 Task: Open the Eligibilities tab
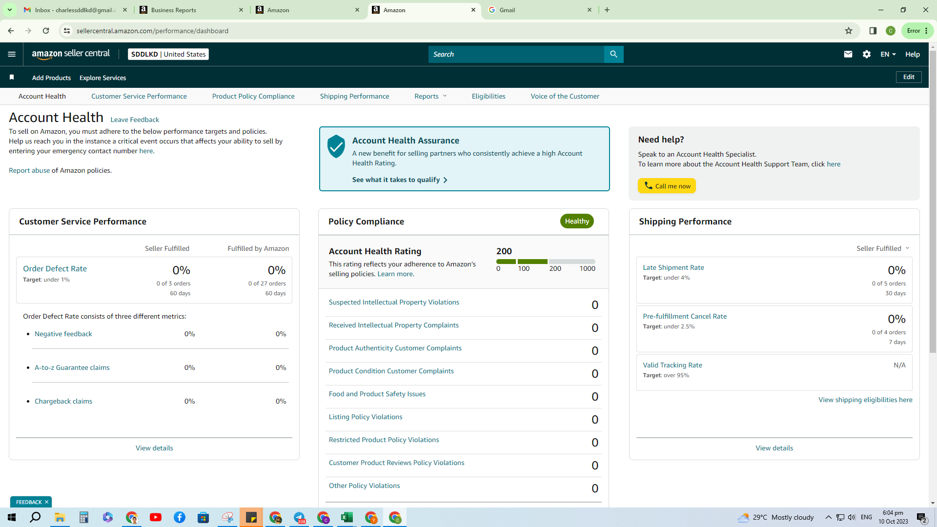tap(489, 96)
